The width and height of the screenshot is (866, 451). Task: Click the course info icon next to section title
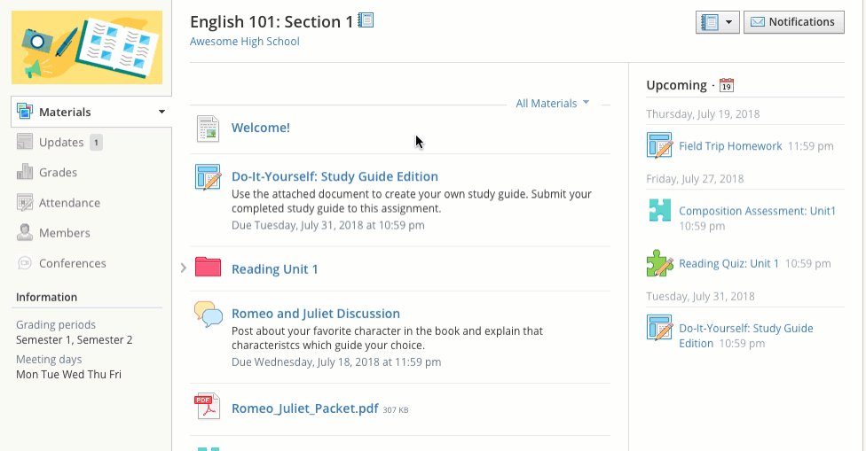click(366, 20)
